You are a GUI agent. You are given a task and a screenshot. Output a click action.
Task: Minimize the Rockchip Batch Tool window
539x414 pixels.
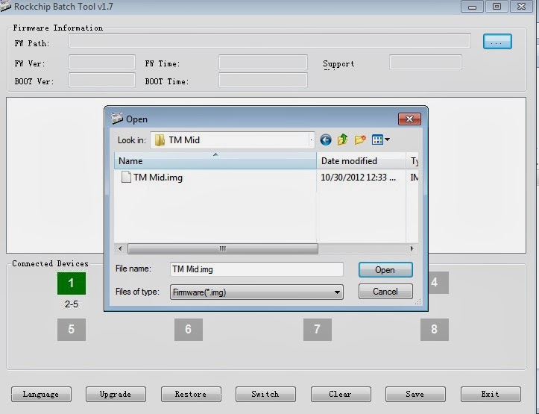point(473,7)
